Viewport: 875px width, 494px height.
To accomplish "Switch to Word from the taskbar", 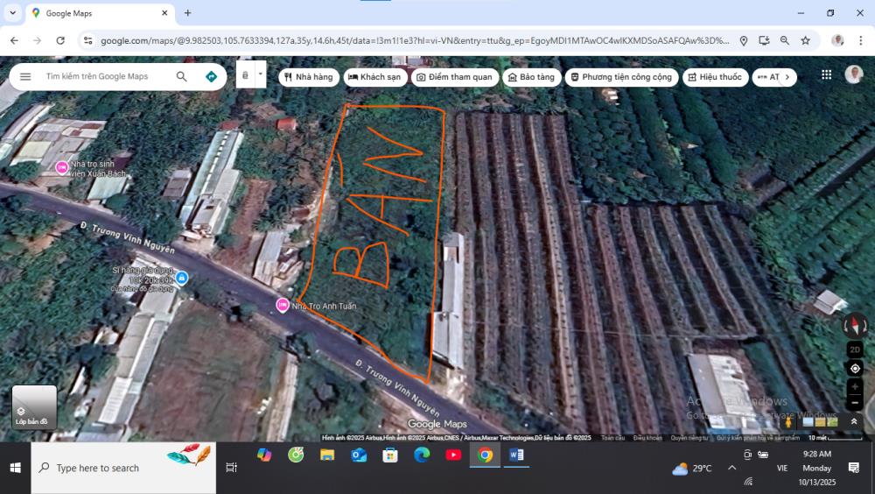I will (516, 455).
